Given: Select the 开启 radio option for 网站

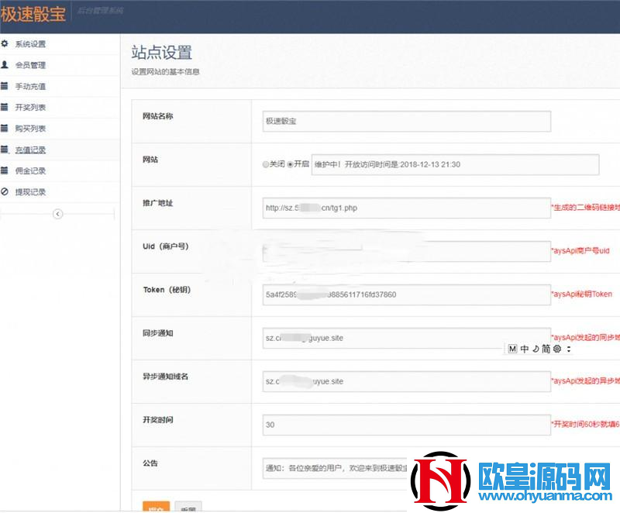Looking at the screenshot, I should coord(290,164).
